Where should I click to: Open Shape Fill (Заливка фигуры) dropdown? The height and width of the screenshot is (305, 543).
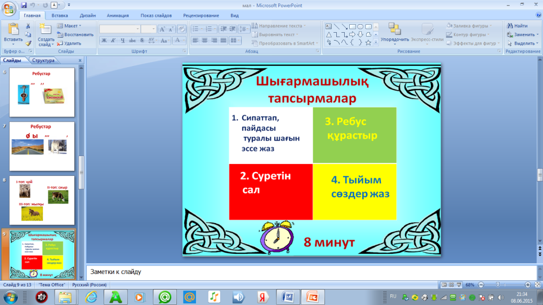pyautogui.click(x=469, y=25)
